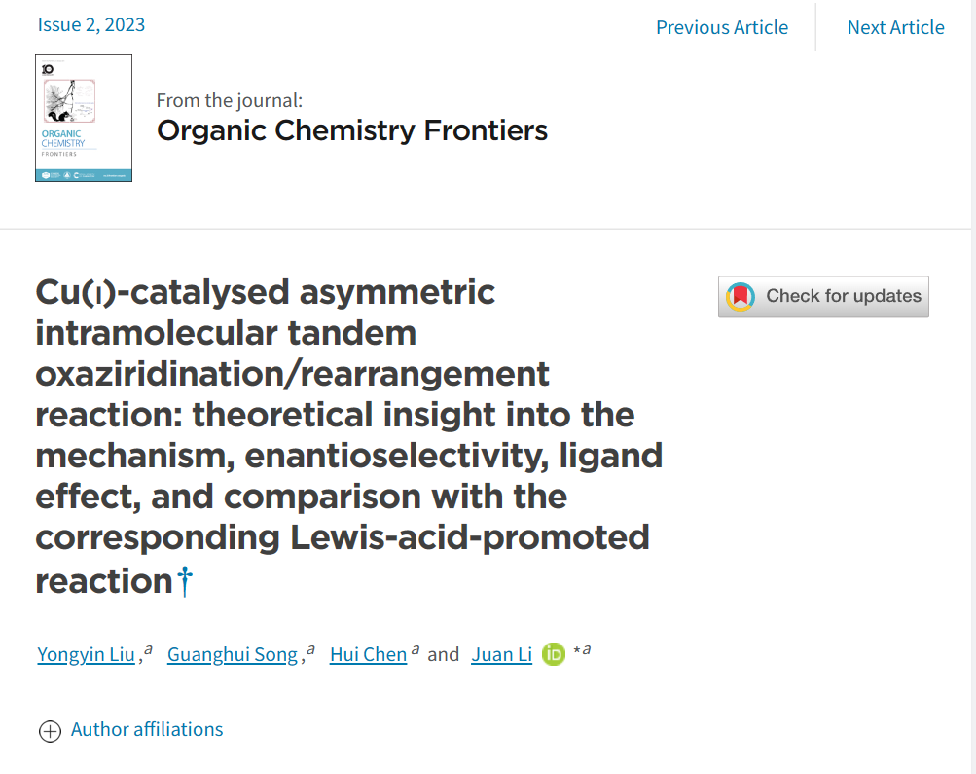Open the Organic Chemistry Frontiers journal page
This screenshot has height=774, width=976.
(x=352, y=130)
